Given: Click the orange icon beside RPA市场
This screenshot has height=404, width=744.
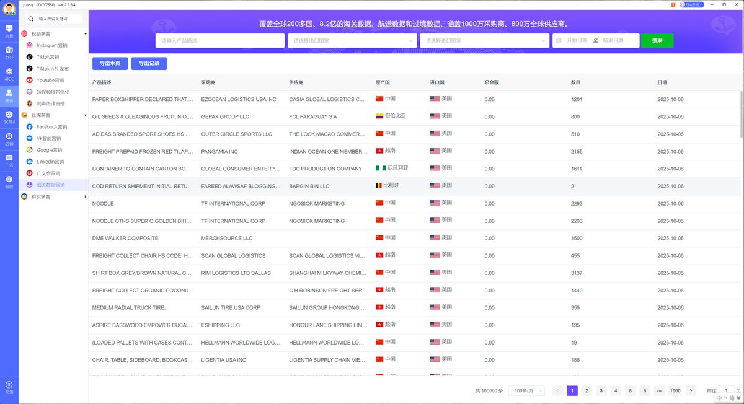Looking at the screenshot, I should [674, 4].
